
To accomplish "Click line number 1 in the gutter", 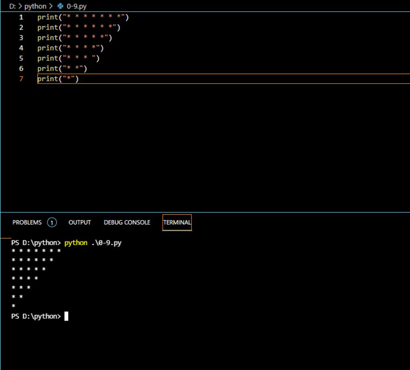I will 21,17.
